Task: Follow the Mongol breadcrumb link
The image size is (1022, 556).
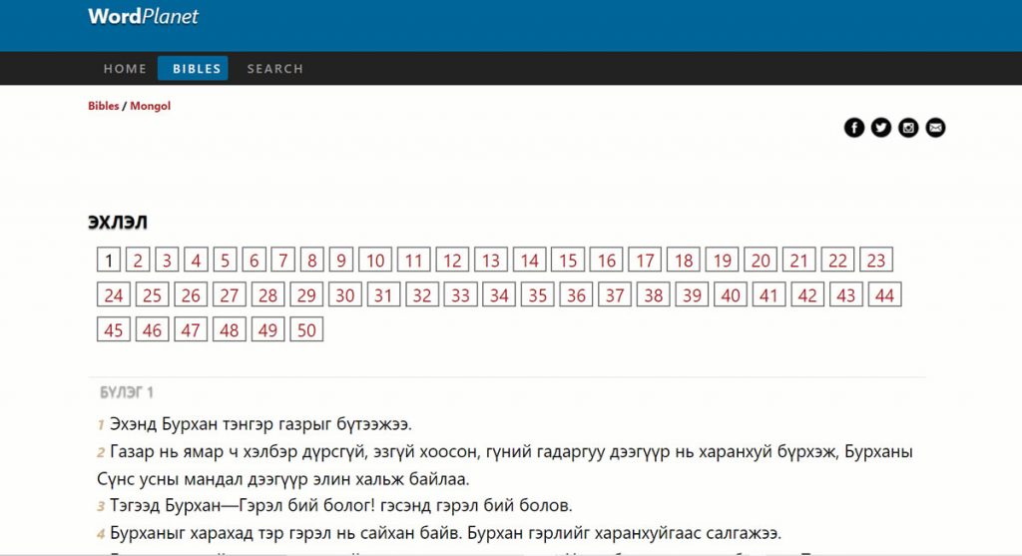Action: (150, 106)
